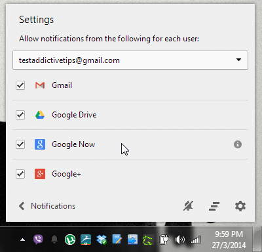Click the Google Now info icon
Viewport: 262px width, 252px height.
pyautogui.click(x=238, y=144)
